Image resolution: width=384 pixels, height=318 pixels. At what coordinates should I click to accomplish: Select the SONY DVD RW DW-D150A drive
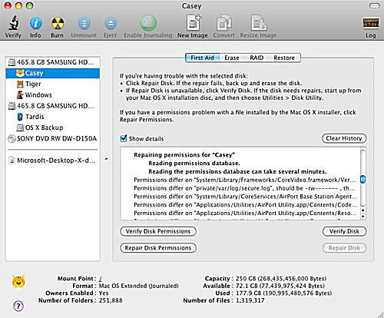52,138
